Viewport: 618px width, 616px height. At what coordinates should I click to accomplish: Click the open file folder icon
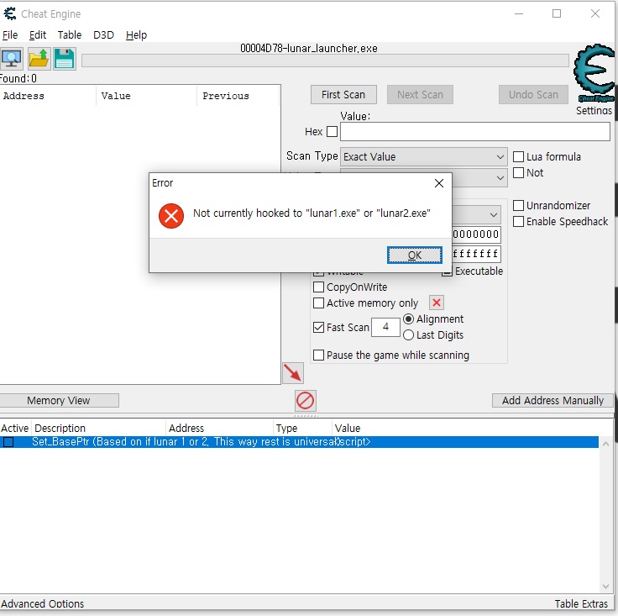tap(39, 59)
